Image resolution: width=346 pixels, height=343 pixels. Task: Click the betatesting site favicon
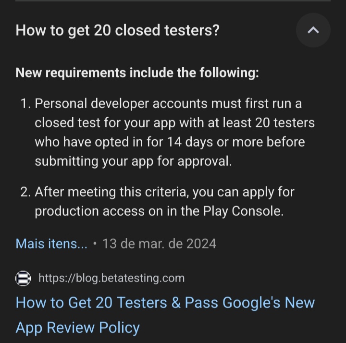[23, 278]
